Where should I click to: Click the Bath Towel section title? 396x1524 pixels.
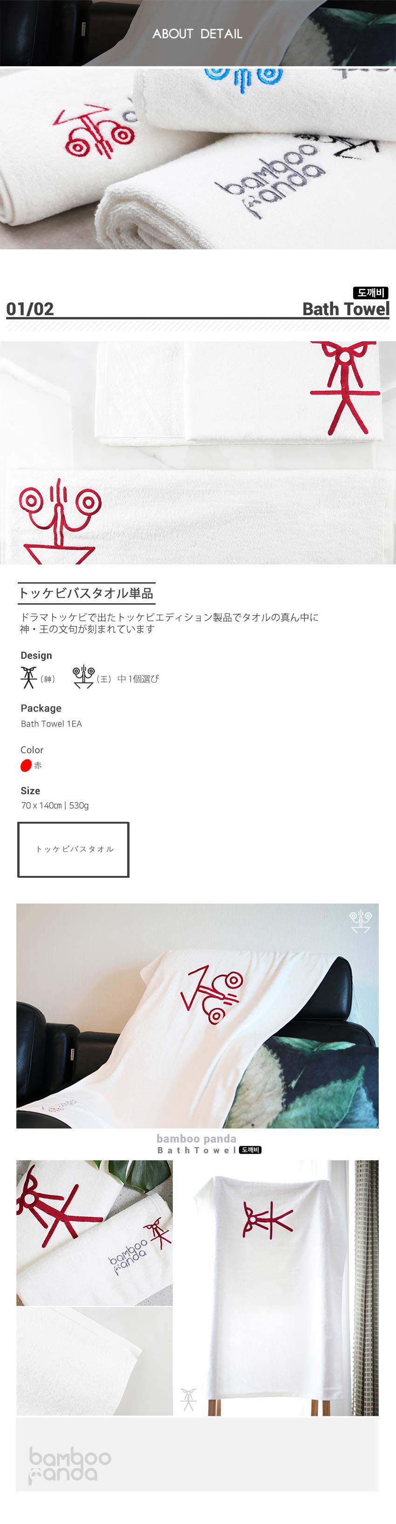tap(346, 309)
